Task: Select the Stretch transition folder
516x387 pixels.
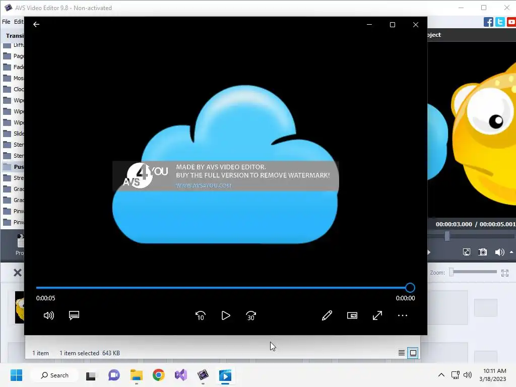Action: pos(13,178)
